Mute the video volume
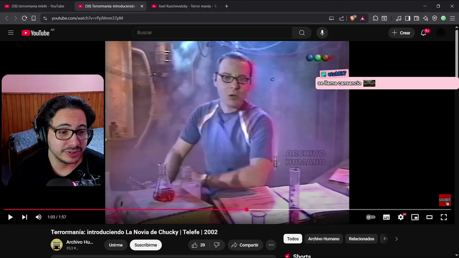Viewport: 459px width, 258px height. point(38,217)
